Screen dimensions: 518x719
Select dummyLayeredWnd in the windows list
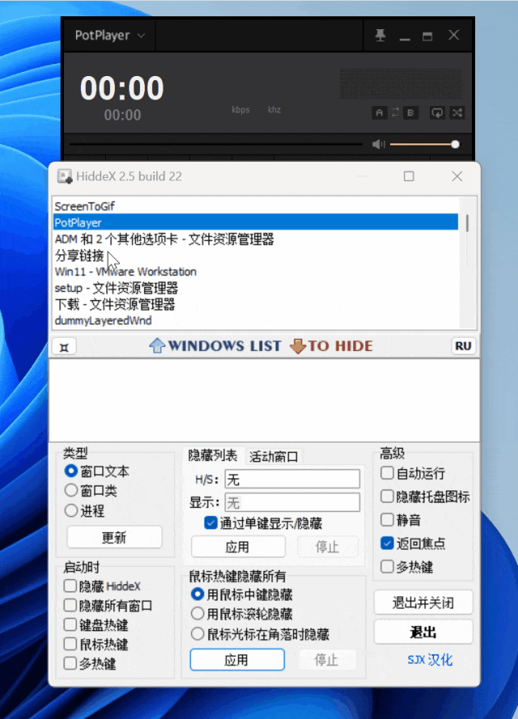tap(256, 320)
